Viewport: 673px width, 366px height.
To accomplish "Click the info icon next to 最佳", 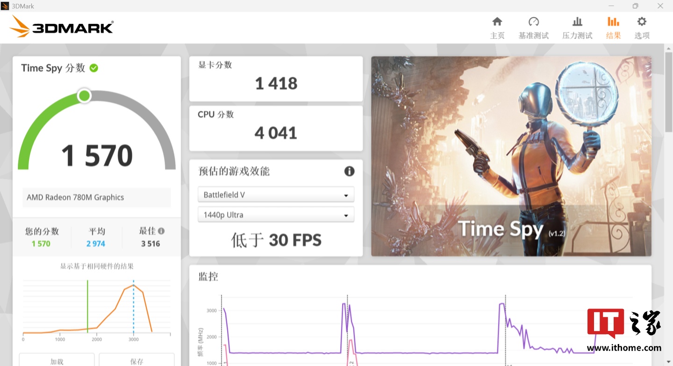I will (x=161, y=231).
